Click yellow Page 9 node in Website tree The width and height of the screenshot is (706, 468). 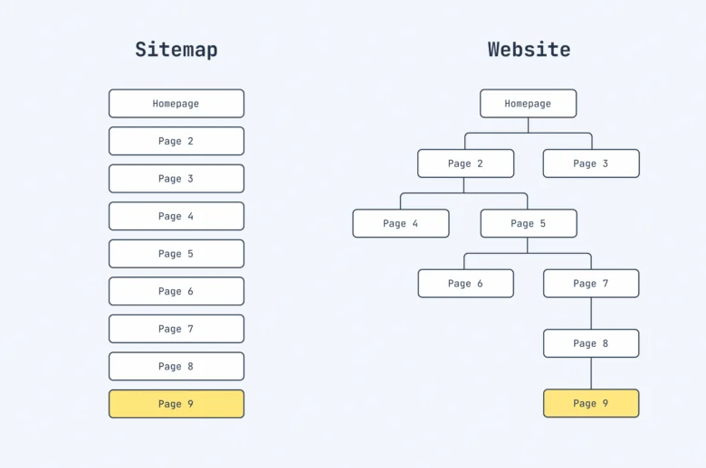click(591, 403)
